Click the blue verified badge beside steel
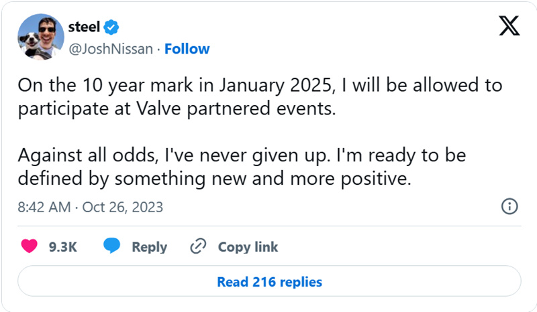 click(111, 27)
